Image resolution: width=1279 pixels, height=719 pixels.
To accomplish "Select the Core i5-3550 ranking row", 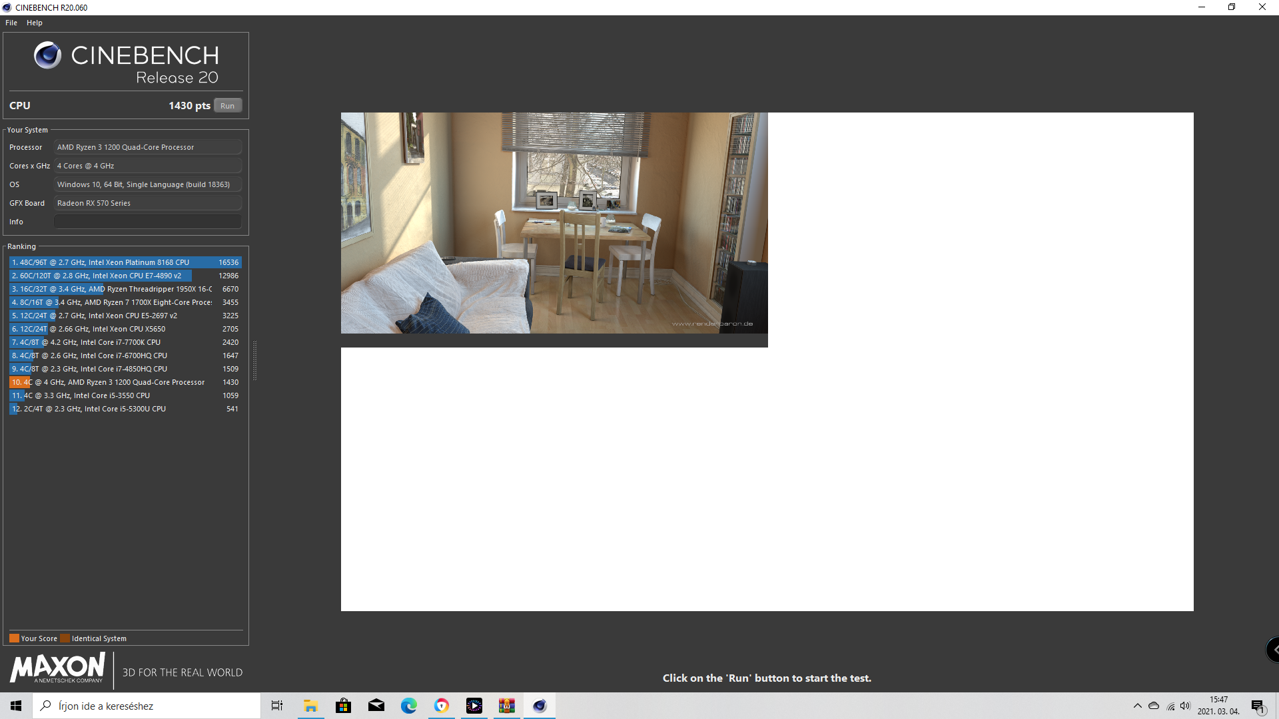I will click(125, 395).
